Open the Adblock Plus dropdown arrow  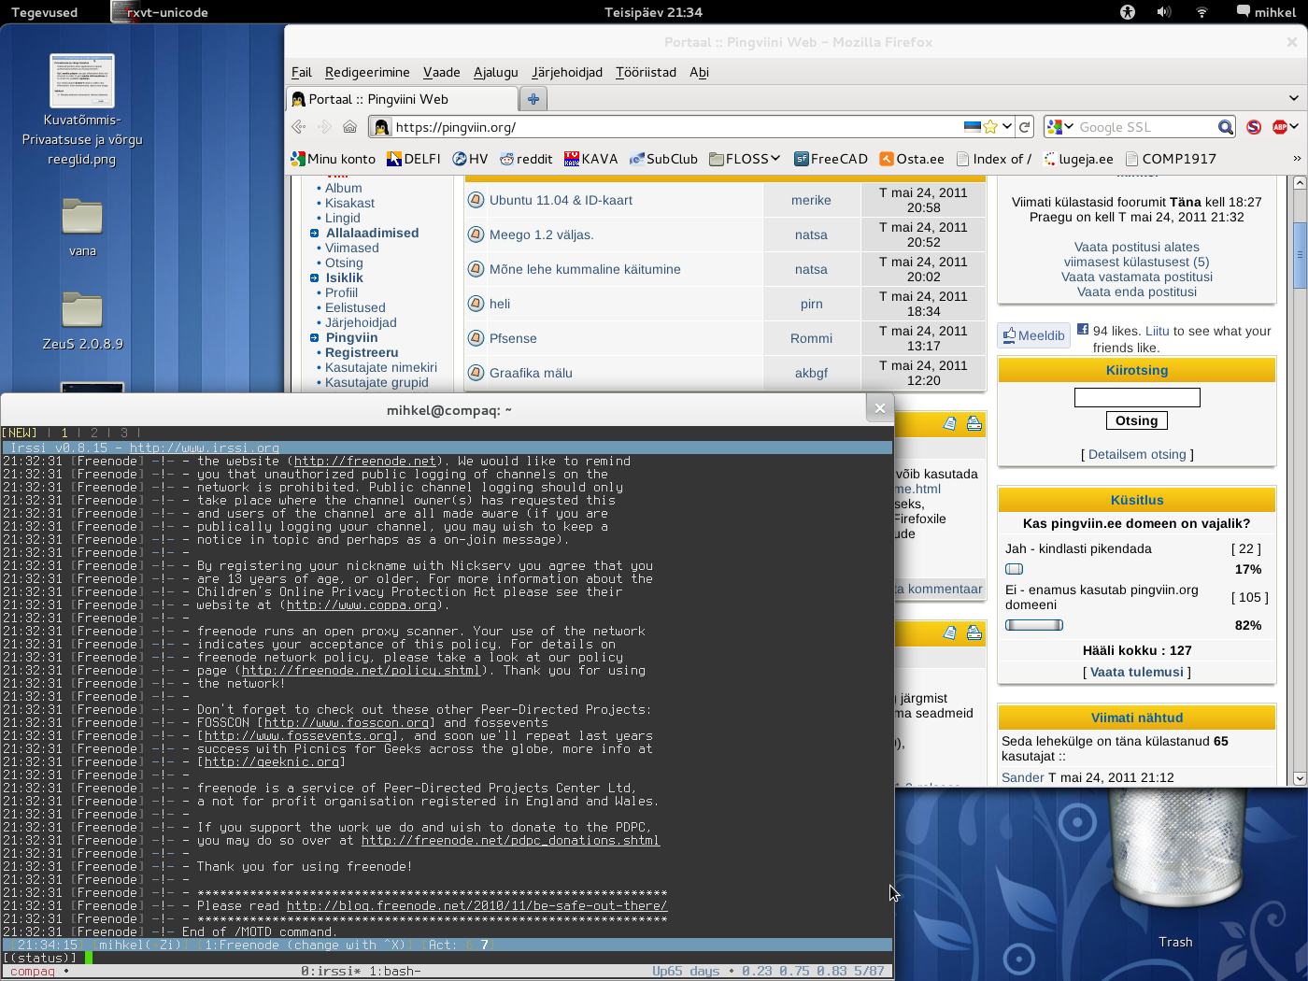(1294, 127)
